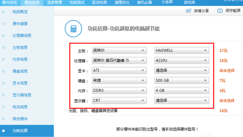Click the 光驱、鼠标、键盘等其他设备 text

tap(93, 111)
